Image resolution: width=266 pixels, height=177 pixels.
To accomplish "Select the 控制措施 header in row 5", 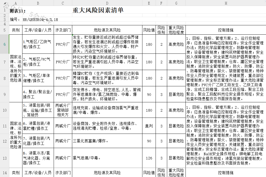I will coord(226,30).
